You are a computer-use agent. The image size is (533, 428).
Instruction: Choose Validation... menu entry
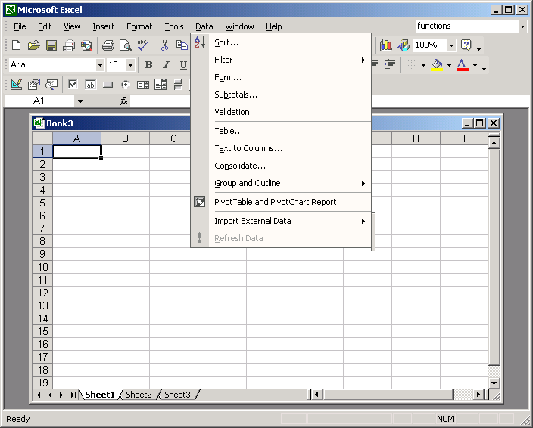280,112
